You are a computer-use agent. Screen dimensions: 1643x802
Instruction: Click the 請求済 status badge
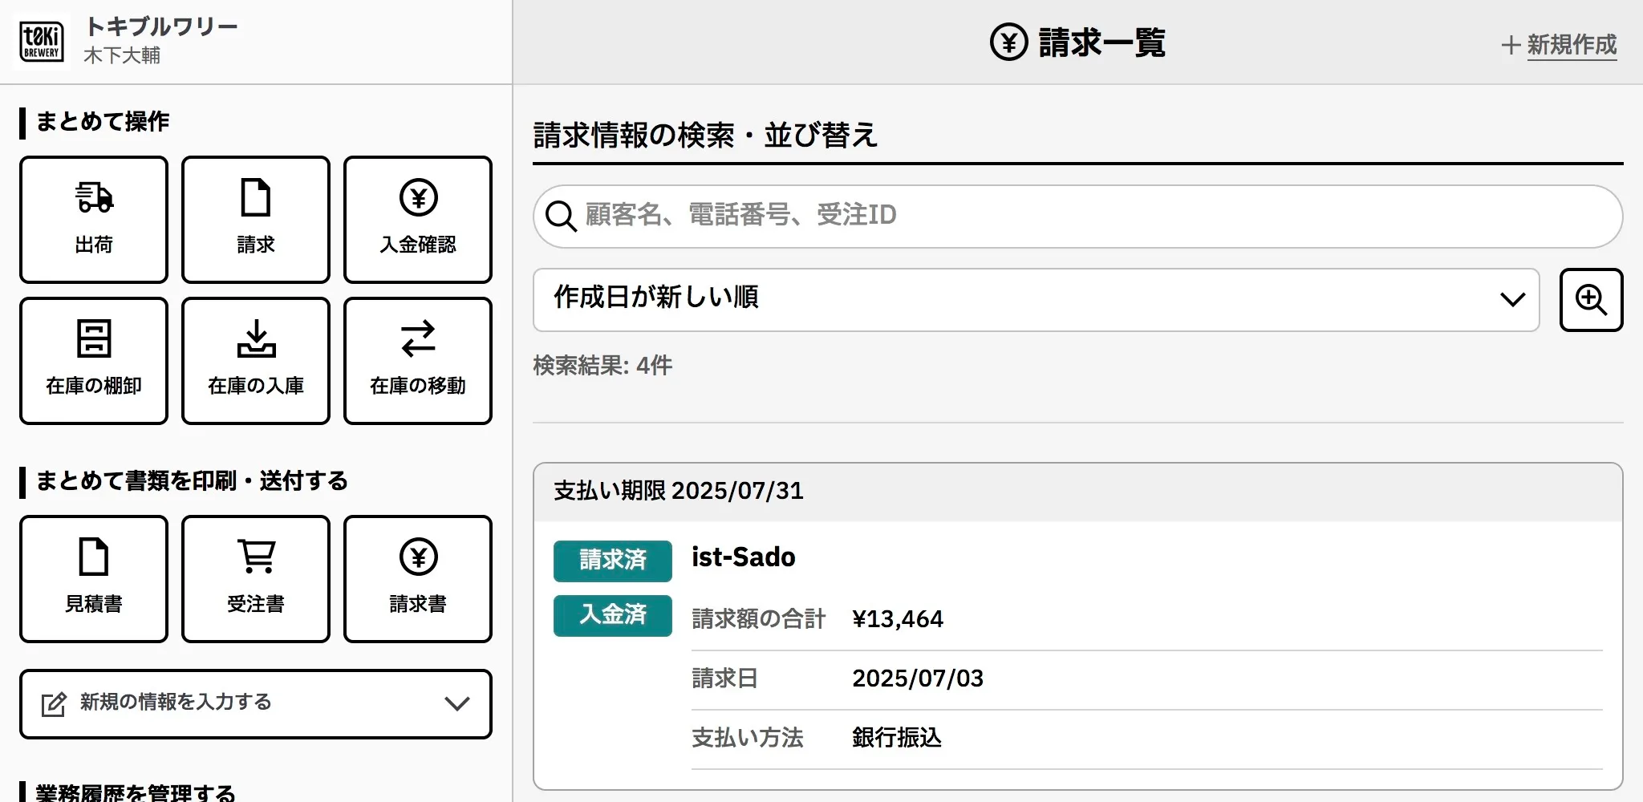click(x=612, y=561)
